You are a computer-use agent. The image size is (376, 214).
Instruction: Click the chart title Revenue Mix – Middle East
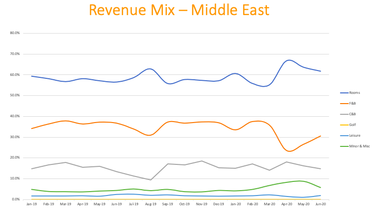179,10
